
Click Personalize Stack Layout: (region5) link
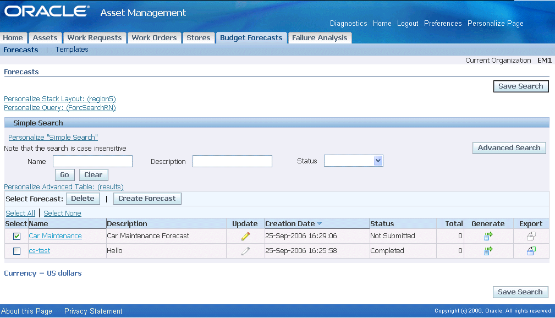60,99
